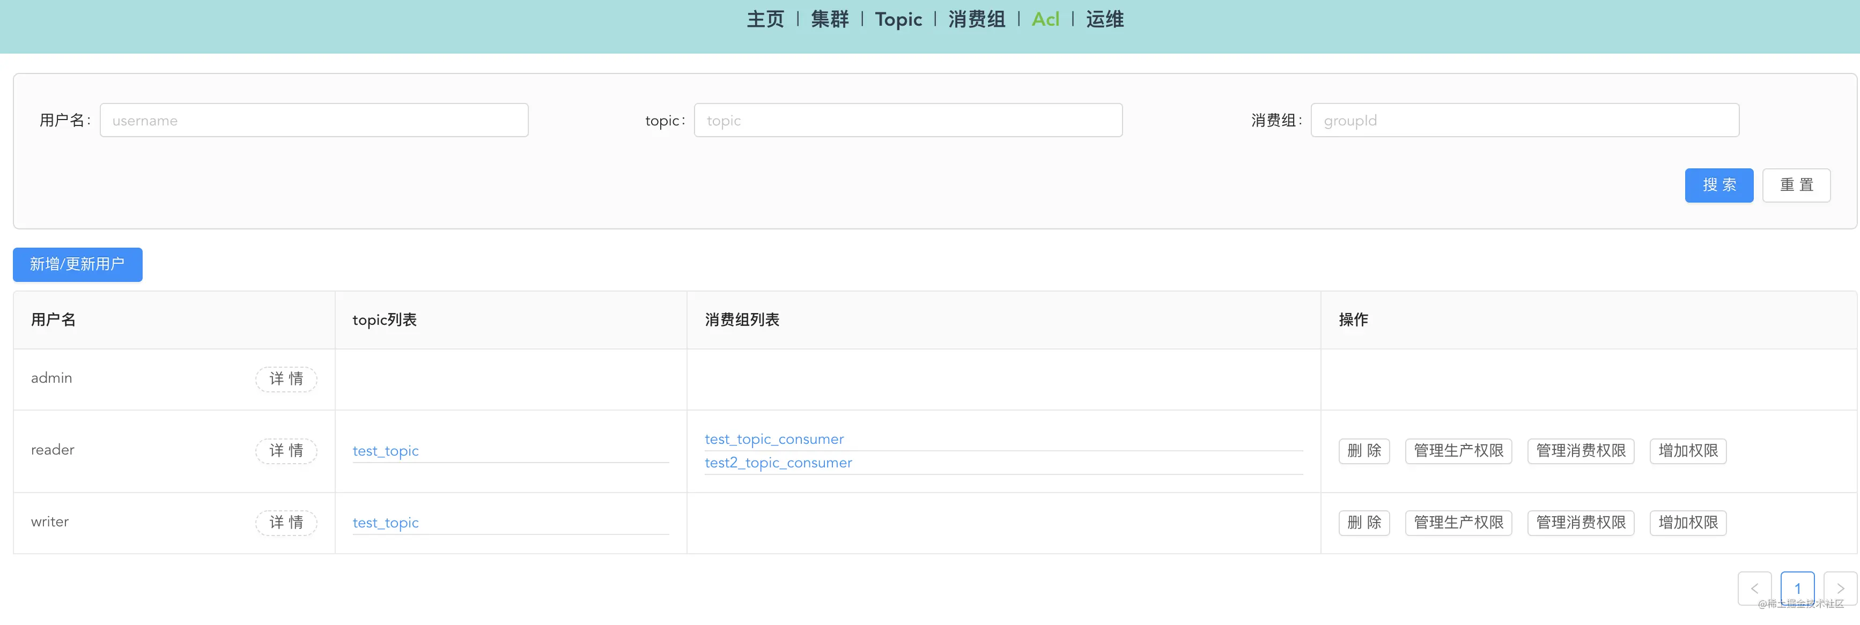Click 管理生产权限 in the writer row
1860x625 pixels.
point(1458,523)
